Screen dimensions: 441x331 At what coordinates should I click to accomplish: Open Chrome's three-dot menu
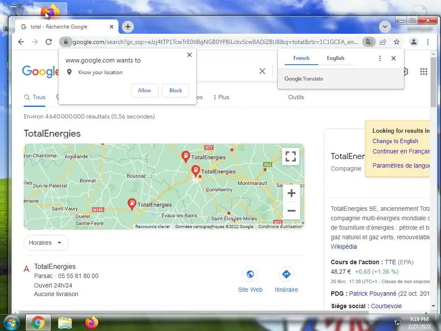428,42
